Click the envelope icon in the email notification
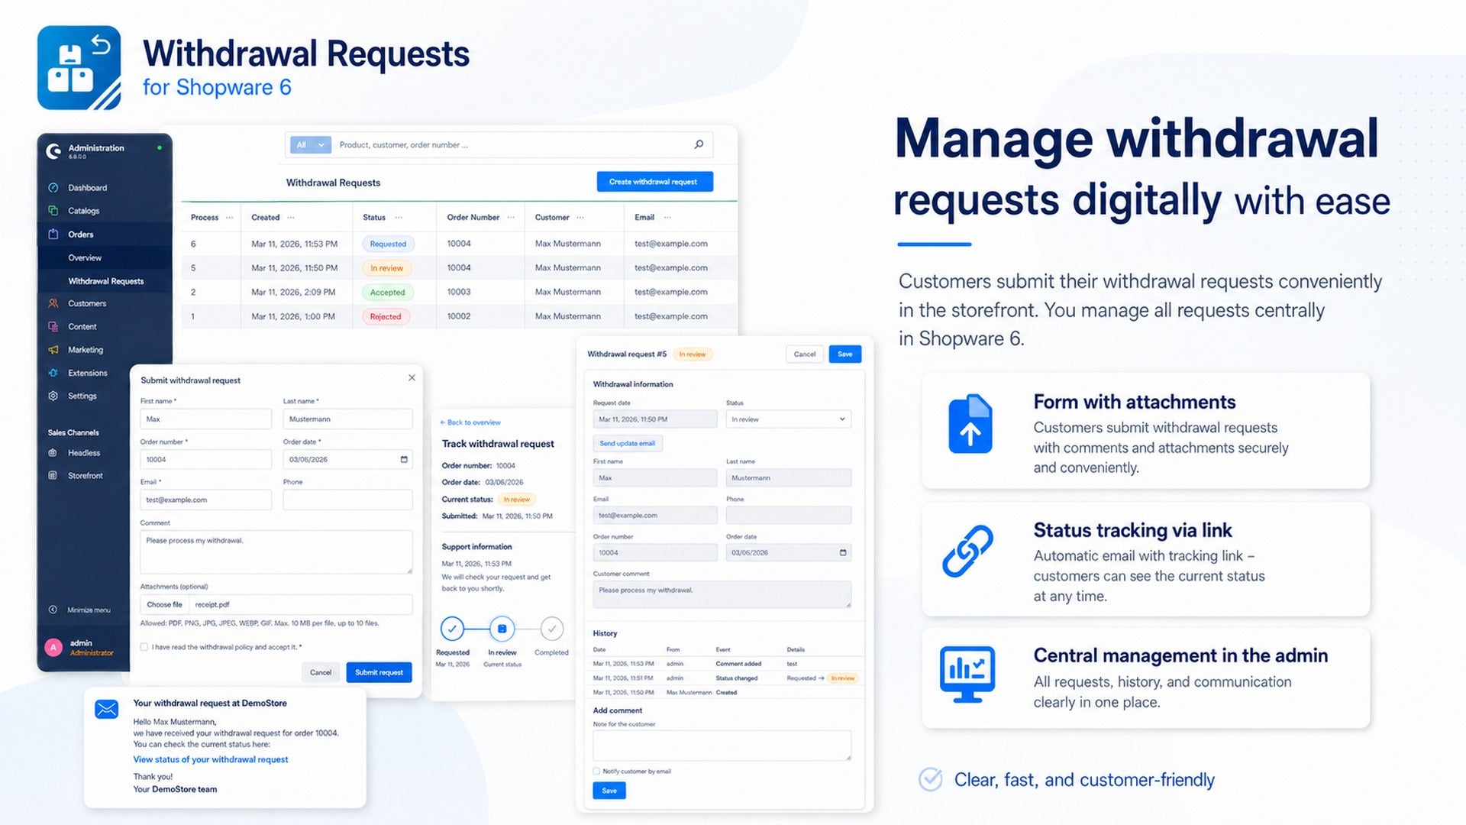The height and width of the screenshot is (825, 1466). [106, 710]
